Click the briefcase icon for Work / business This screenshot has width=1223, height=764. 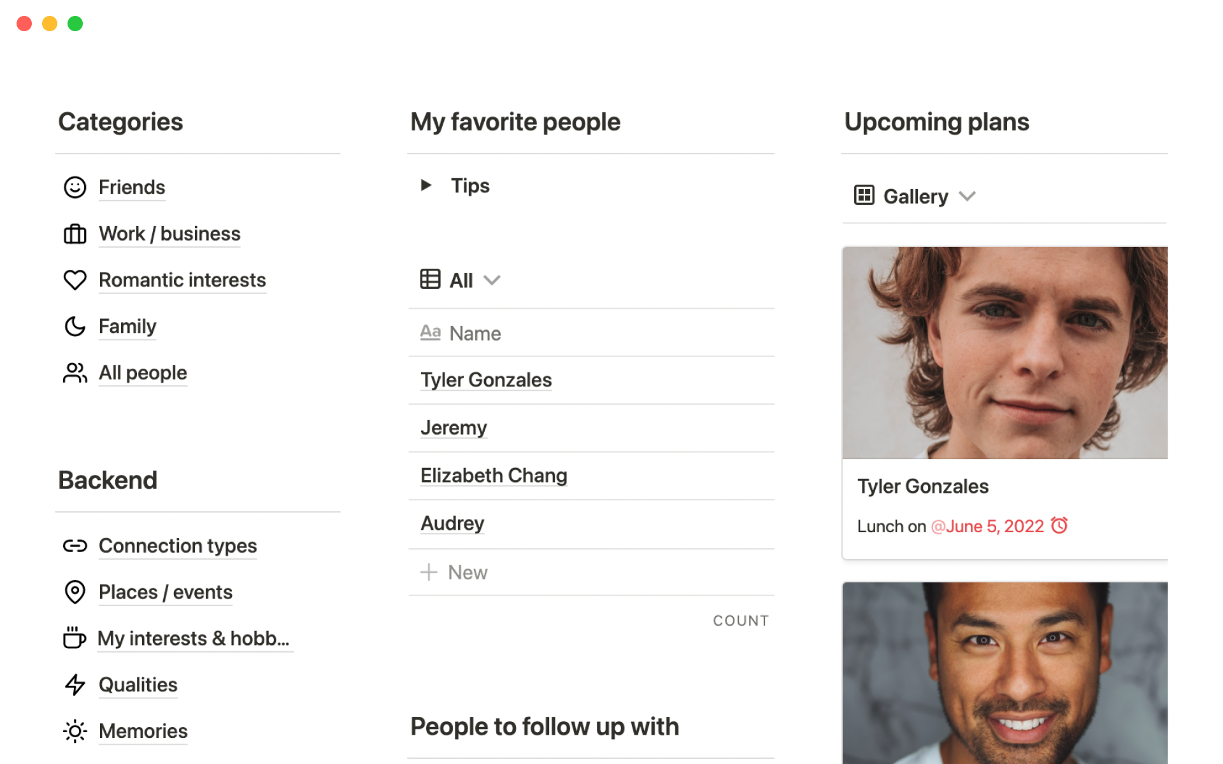click(x=75, y=234)
